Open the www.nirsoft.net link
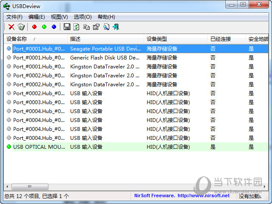The height and width of the screenshot is (204, 272). [204, 195]
